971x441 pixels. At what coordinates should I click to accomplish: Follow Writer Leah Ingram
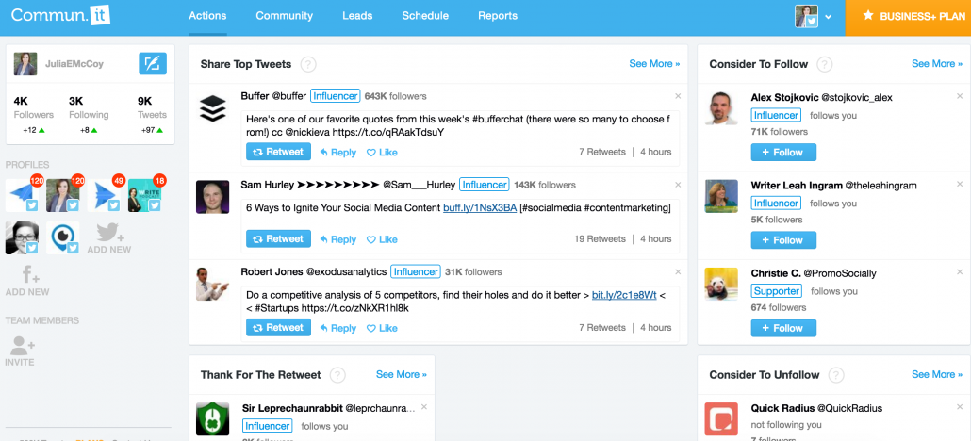point(783,240)
